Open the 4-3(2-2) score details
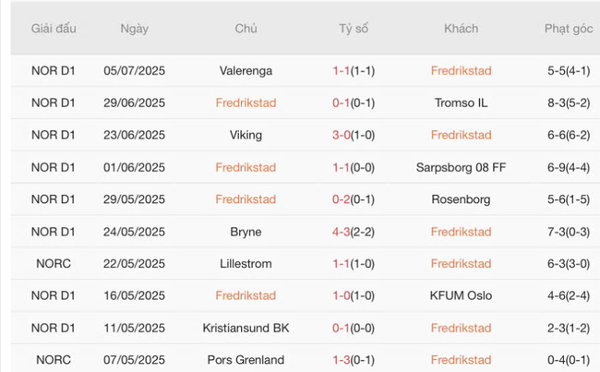Screen dimensions: 600x372 [353, 232]
